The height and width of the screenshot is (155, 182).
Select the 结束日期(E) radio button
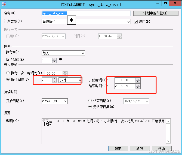click(x=90, y=101)
